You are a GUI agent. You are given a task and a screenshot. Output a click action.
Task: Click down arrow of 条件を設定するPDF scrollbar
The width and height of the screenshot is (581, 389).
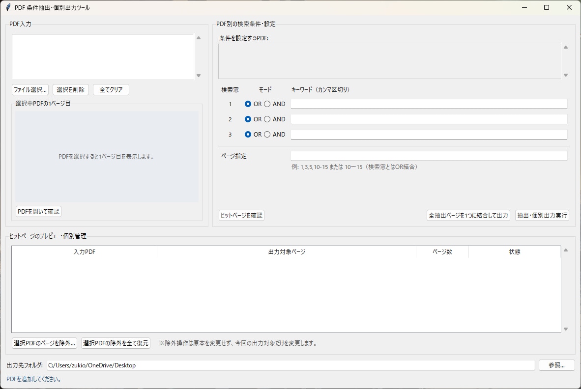[566, 75]
